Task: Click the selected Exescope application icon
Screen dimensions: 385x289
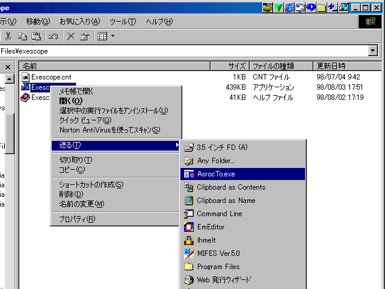Action: (x=25, y=87)
